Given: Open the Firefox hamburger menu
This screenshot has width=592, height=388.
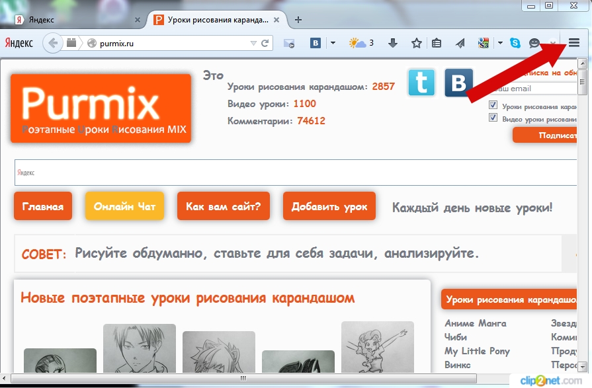Looking at the screenshot, I should [574, 43].
